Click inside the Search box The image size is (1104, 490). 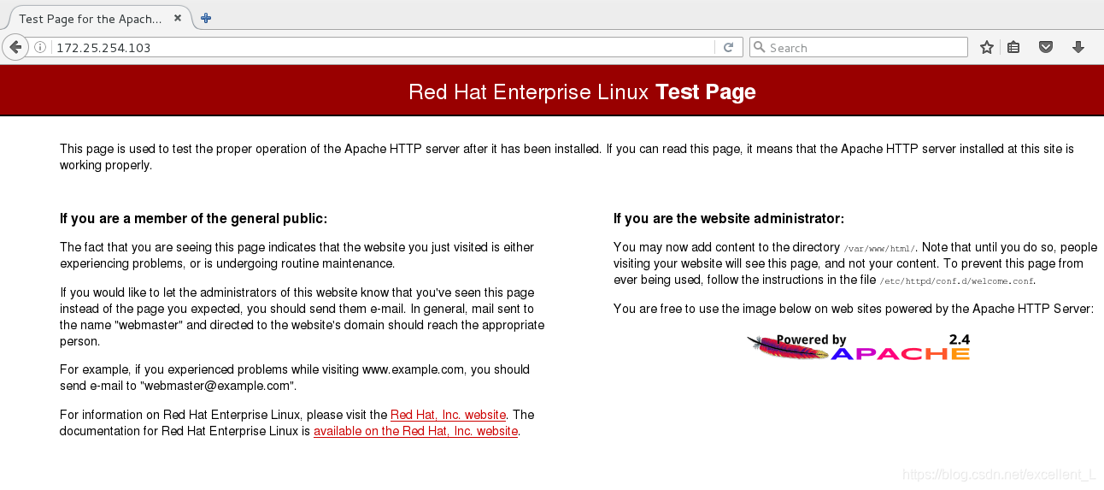click(859, 48)
